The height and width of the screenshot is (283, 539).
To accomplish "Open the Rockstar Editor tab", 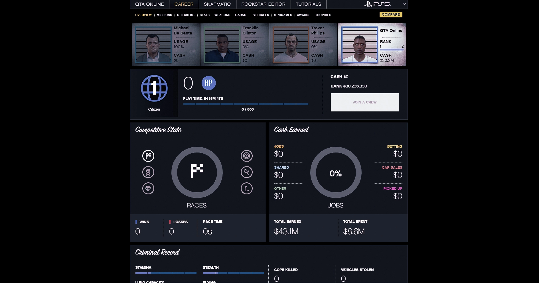I will point(264,4).
